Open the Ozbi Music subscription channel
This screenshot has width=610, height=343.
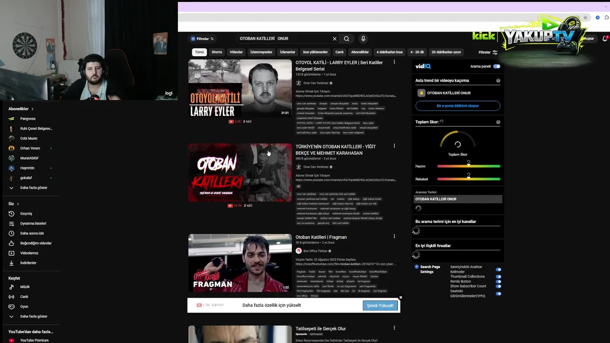pos(29,138)
